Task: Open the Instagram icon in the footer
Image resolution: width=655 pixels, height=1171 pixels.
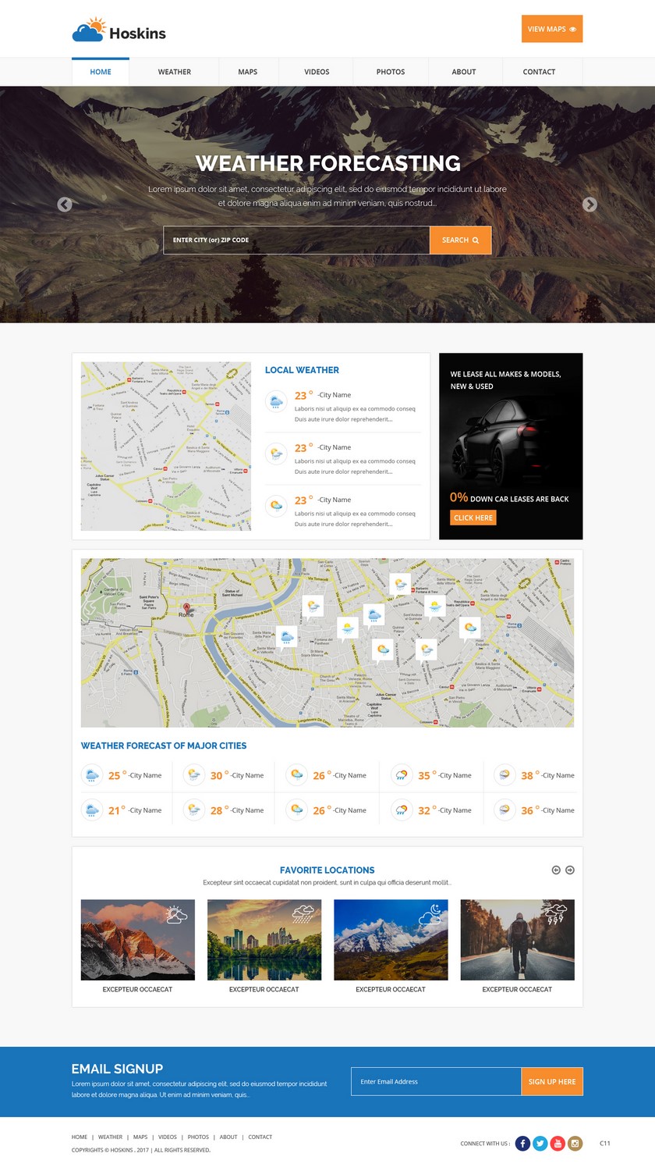Action: pyautogui.click(x=575, y=1143)
